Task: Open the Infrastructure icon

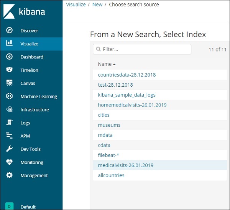Action: pyautogui.click(x=10, y=110)
